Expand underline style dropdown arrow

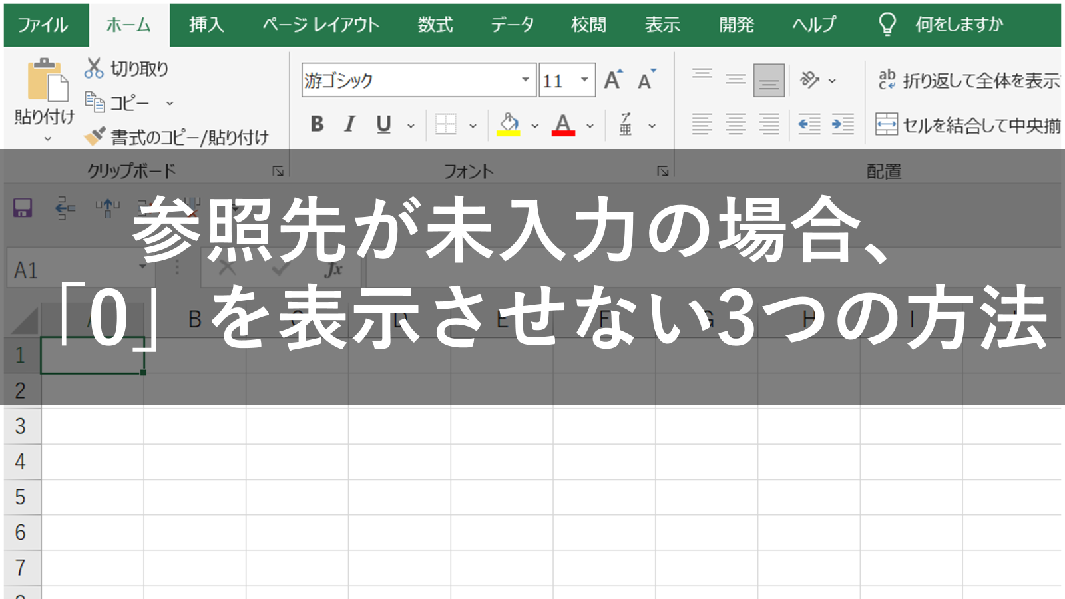pyautogui.click(x=411, y=125)
